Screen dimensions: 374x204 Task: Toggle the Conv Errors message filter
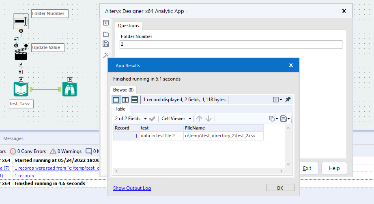[x=28, y=151]
